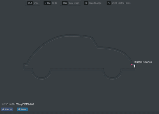Click the Facebook Like button

click(x=7, y=109)
